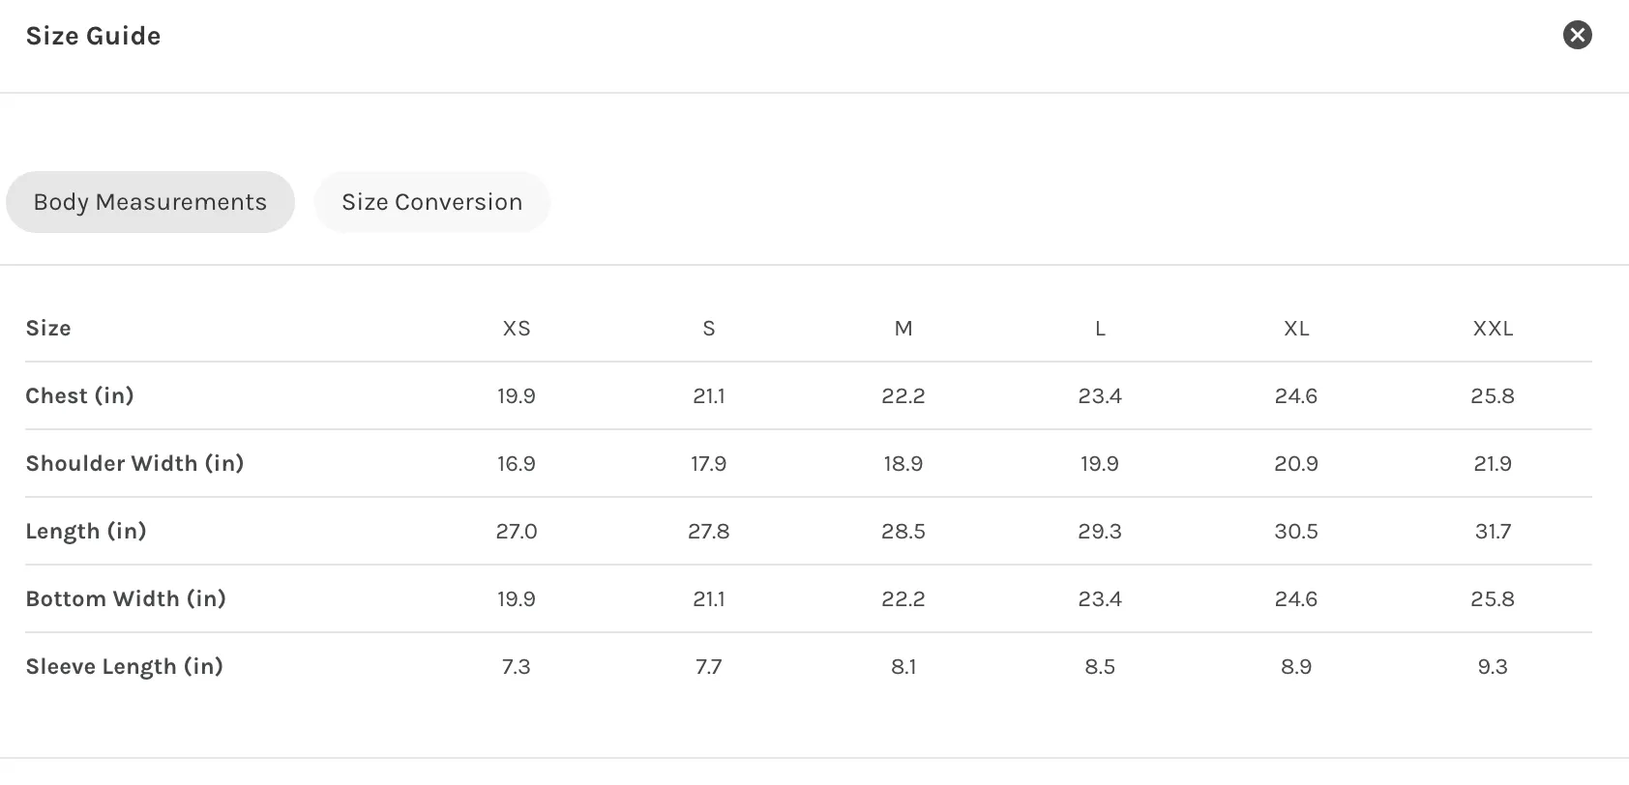Click the 7.3 sleeve length for XS
The width and height of the screenshot is (1629, 785).
click(x=517, y=666)
